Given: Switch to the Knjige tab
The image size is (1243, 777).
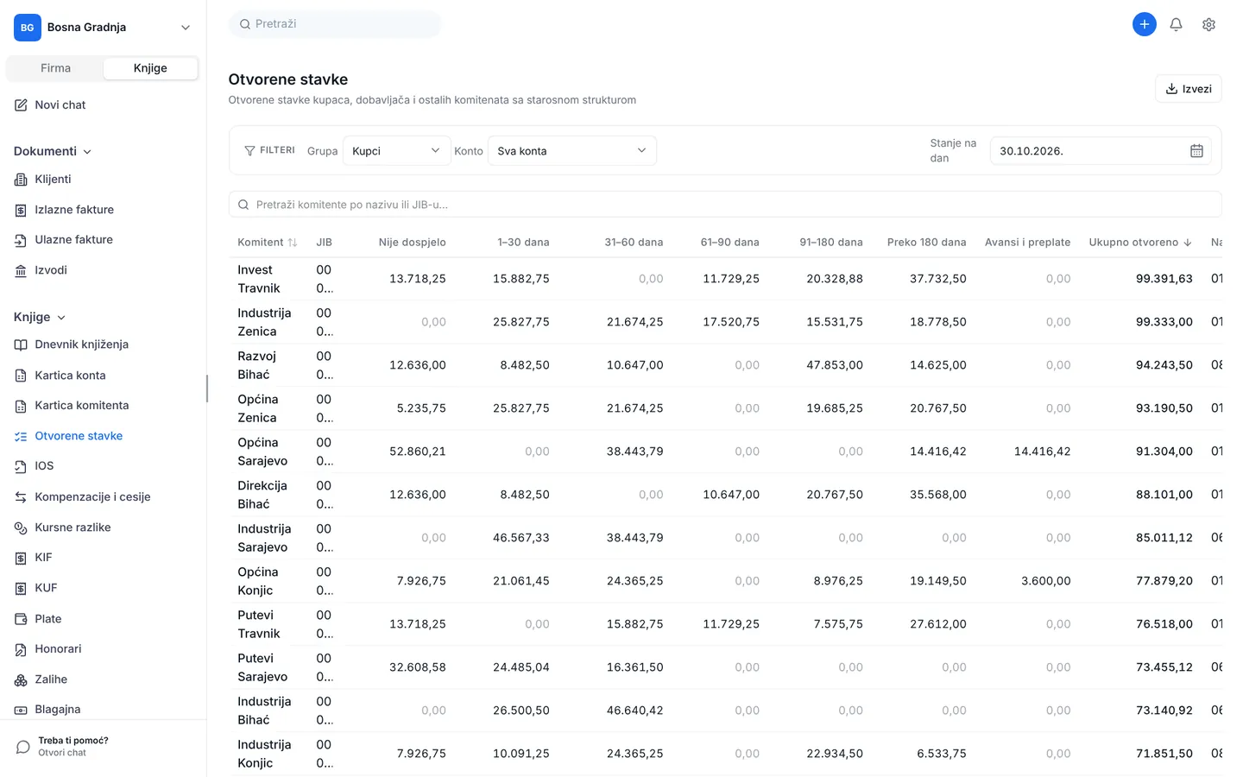Looking at the screenshot, I should [x=150, y=68].
